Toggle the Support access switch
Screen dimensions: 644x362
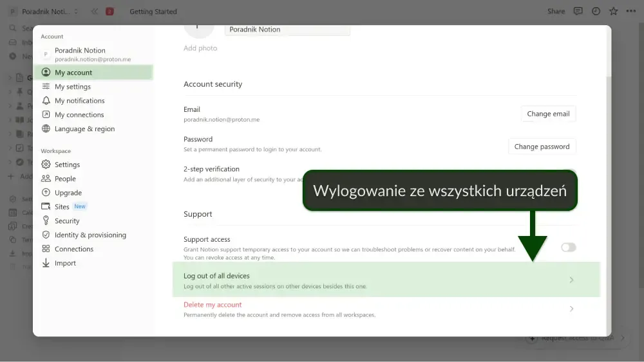pyautogui.click(x=569, y=247)
